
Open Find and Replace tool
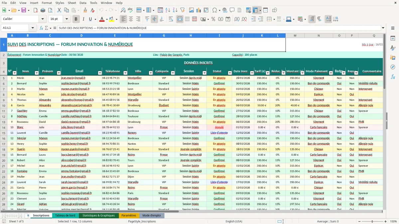point(123,10)
